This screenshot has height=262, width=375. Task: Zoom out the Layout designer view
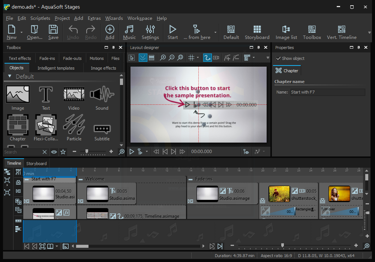(171, 58)
